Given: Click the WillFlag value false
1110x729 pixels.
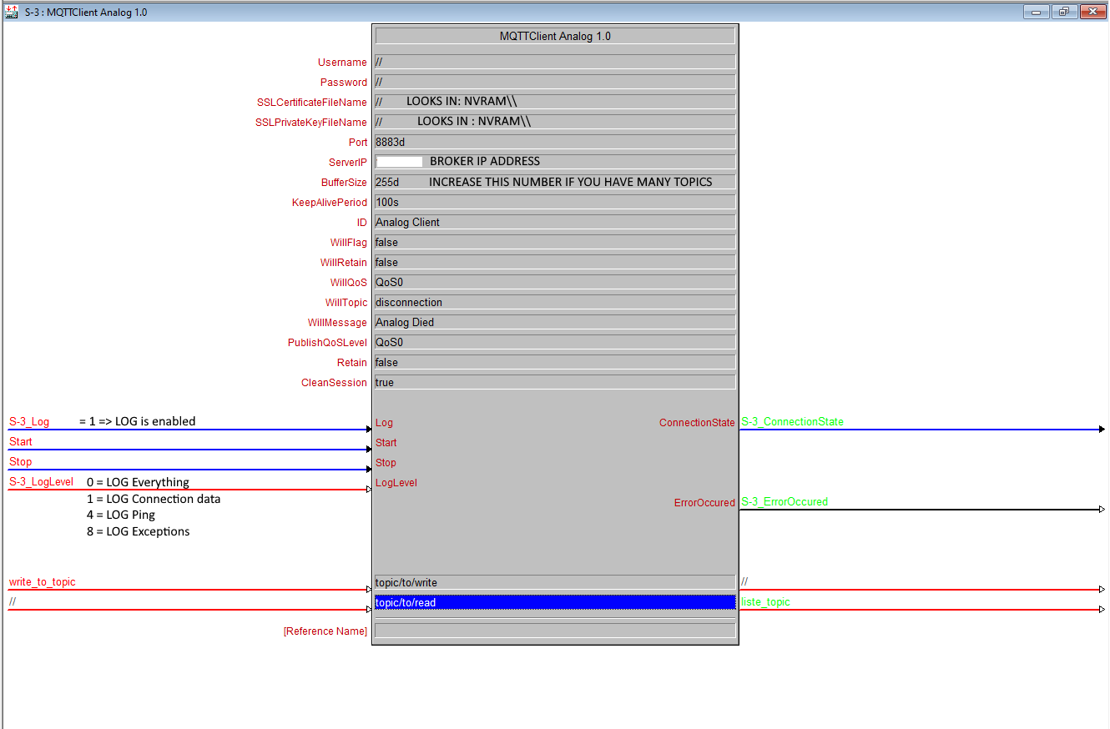Looking at the screenshot, I should [x=555, y=242].
